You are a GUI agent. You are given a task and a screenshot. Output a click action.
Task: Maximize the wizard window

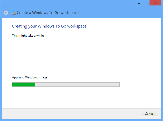click(146, 3)
